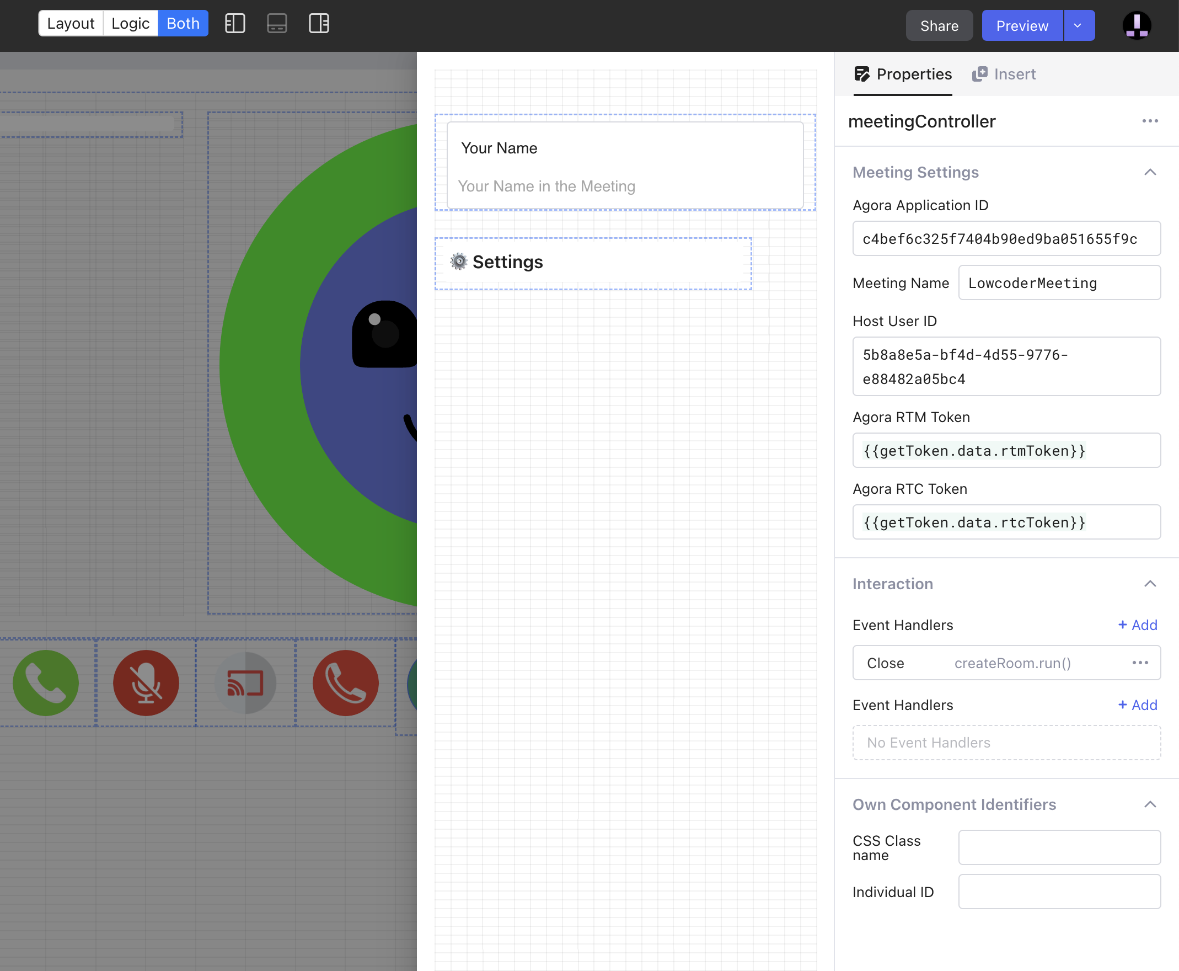1179x971 pixels.
Task: Open the Preview dropdown arrow
Action: click(x=1077, y=26)
